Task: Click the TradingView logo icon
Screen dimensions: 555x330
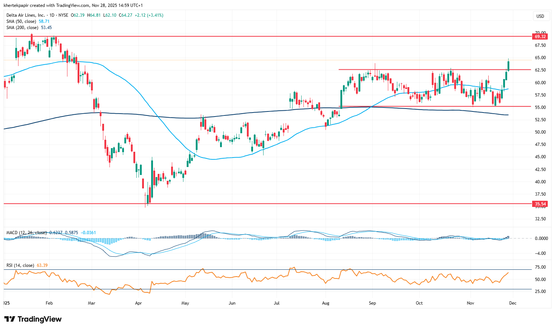Action: pos(10,319)
